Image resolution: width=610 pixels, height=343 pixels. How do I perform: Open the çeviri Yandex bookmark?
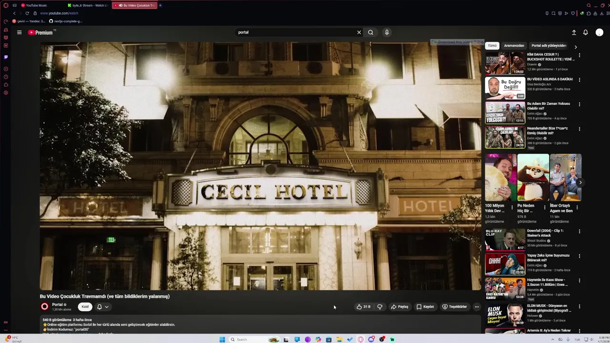pyautogui.click(x=29, y=21)
